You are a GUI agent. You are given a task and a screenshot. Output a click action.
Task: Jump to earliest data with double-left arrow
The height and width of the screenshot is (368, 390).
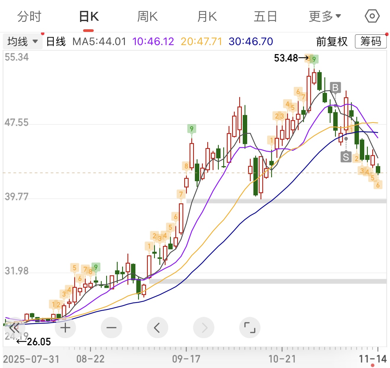coord(14,328)
